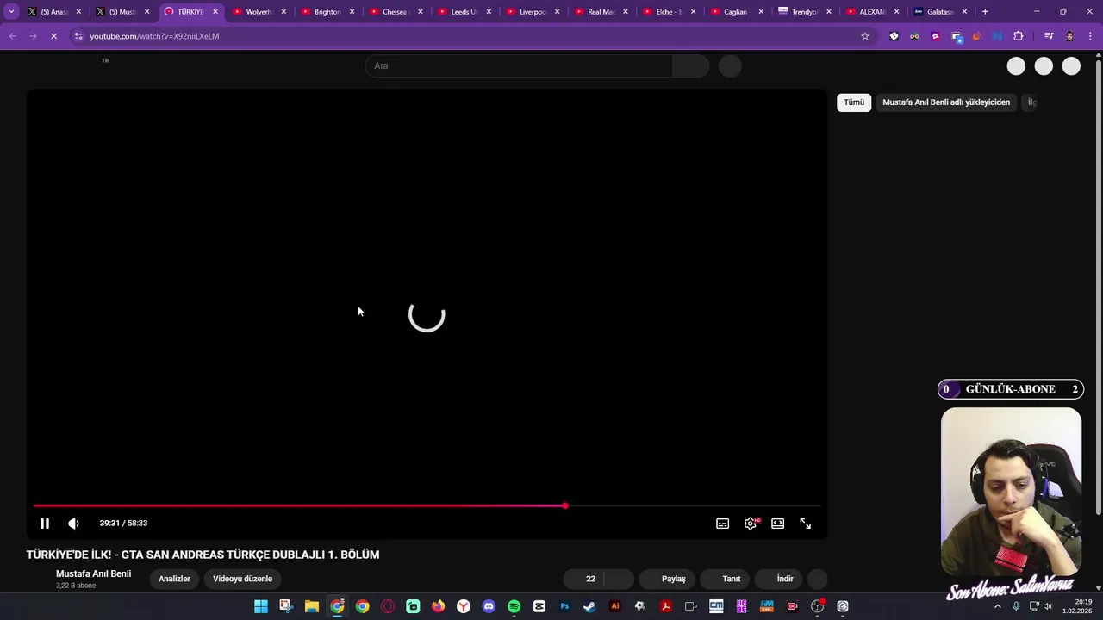This screenshot has width=1103, height=620.
Task: Switch to the ALEXANDER tab
Action: click(x=872, y=12)
